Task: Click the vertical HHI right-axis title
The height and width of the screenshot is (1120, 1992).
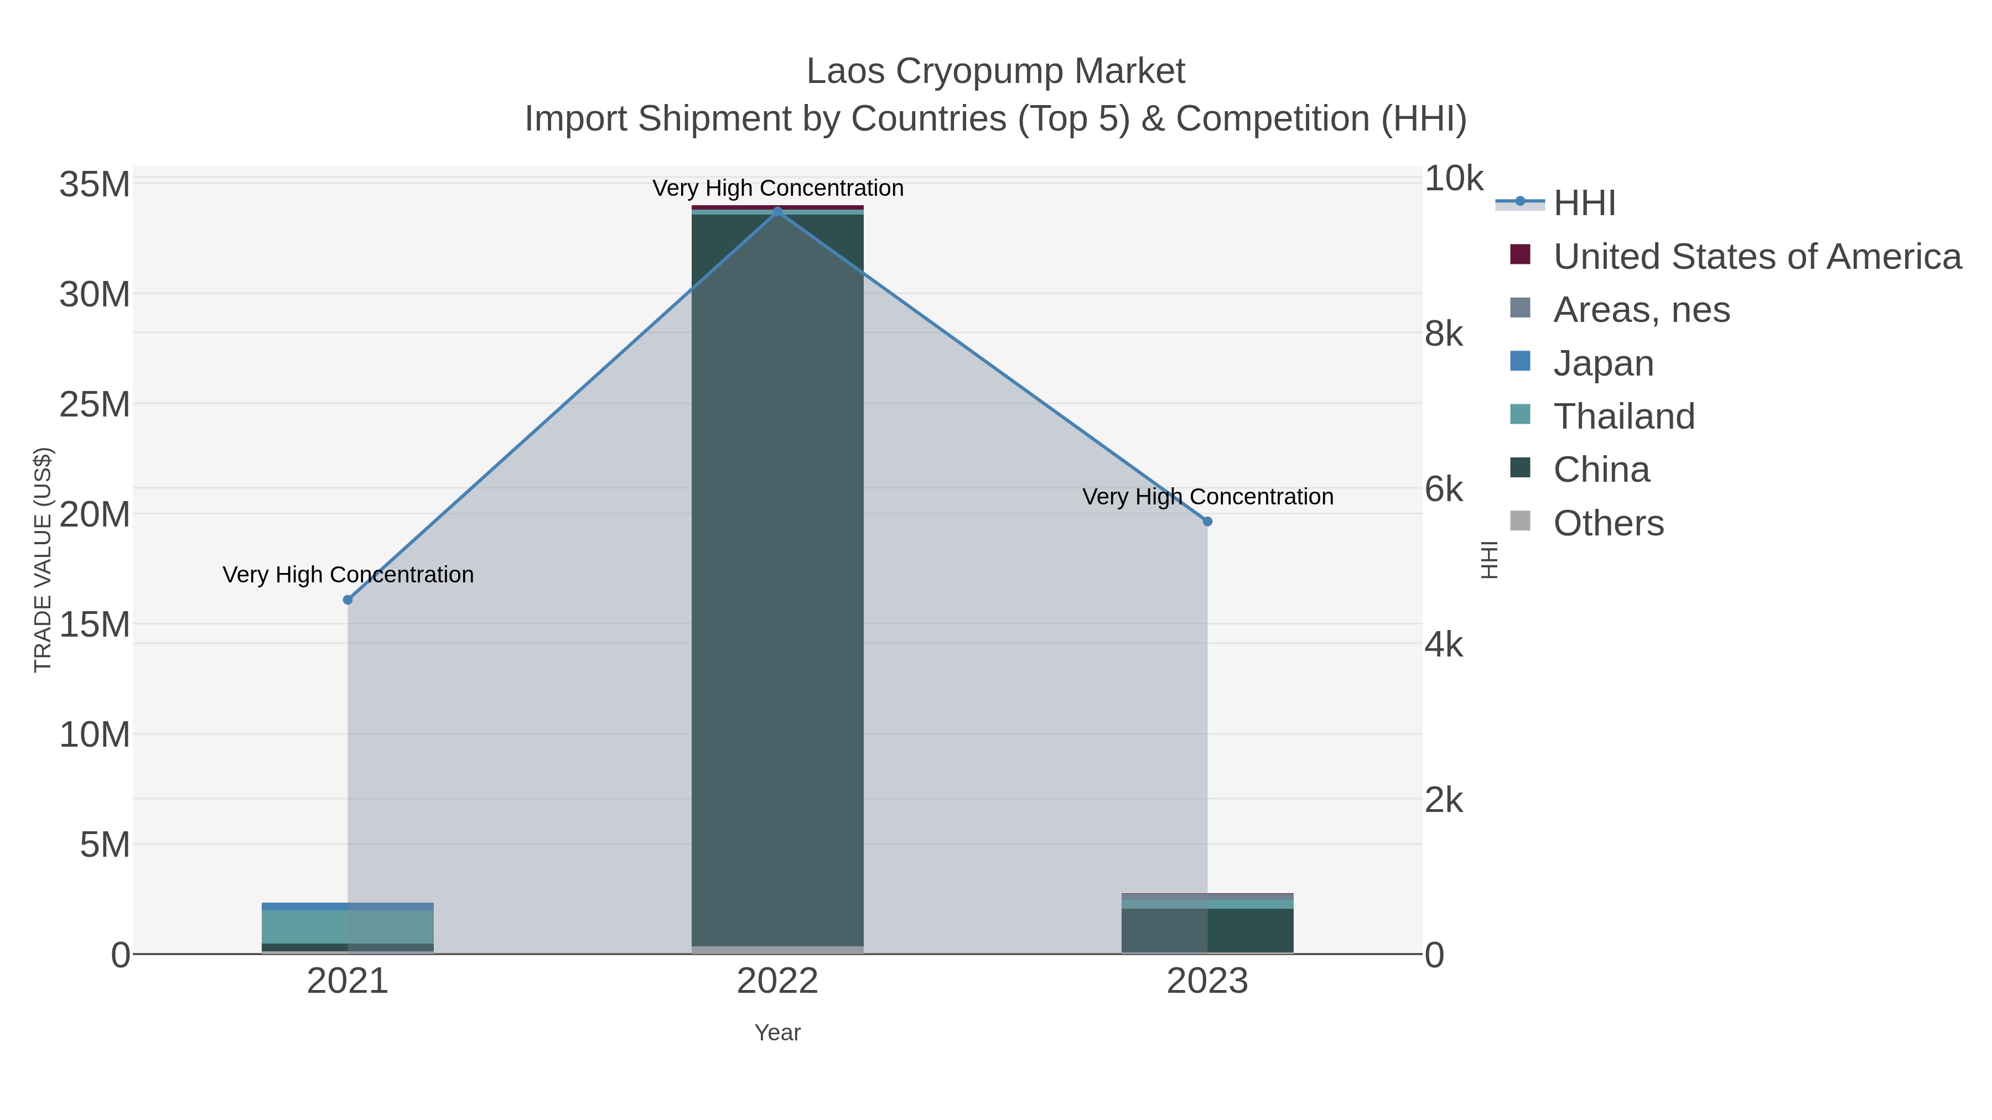Action: tap(1490, 560)
